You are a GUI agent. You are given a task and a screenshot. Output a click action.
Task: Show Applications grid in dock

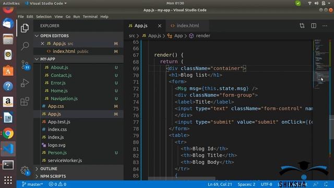coord(8,180)
